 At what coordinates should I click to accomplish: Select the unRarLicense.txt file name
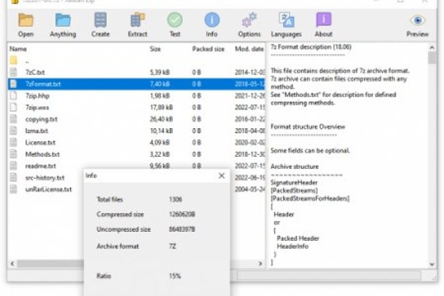click(48, 190)
